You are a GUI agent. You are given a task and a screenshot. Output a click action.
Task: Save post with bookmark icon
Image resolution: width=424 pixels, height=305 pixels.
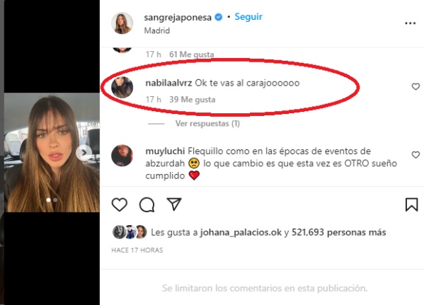click(411, 205)
